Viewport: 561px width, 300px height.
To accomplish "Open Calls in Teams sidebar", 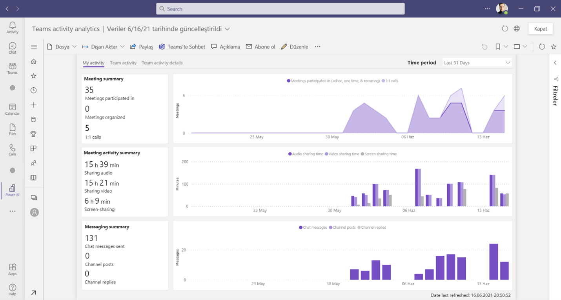I will point(13,150).
